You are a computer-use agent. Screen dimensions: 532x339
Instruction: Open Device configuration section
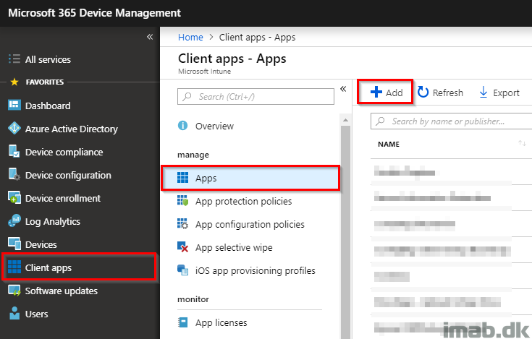click(x=68, y=175)
